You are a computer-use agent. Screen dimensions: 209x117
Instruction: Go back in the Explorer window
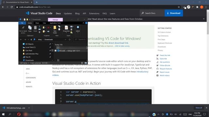21,40
